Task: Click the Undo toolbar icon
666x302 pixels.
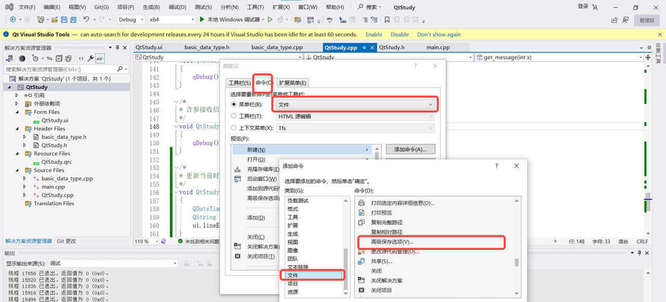Action: tap(86, 20)
